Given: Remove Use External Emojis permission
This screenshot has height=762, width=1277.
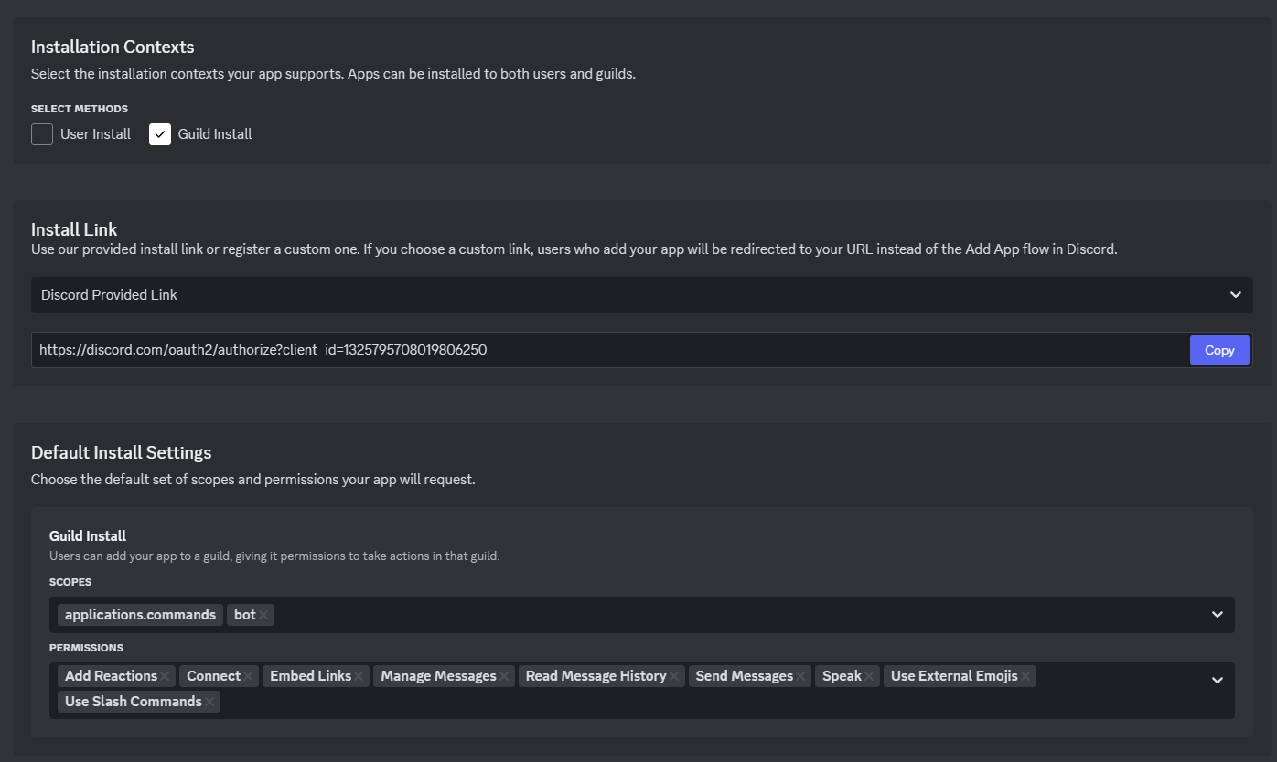Looking at the screenshot, I should coord(1025,676).
